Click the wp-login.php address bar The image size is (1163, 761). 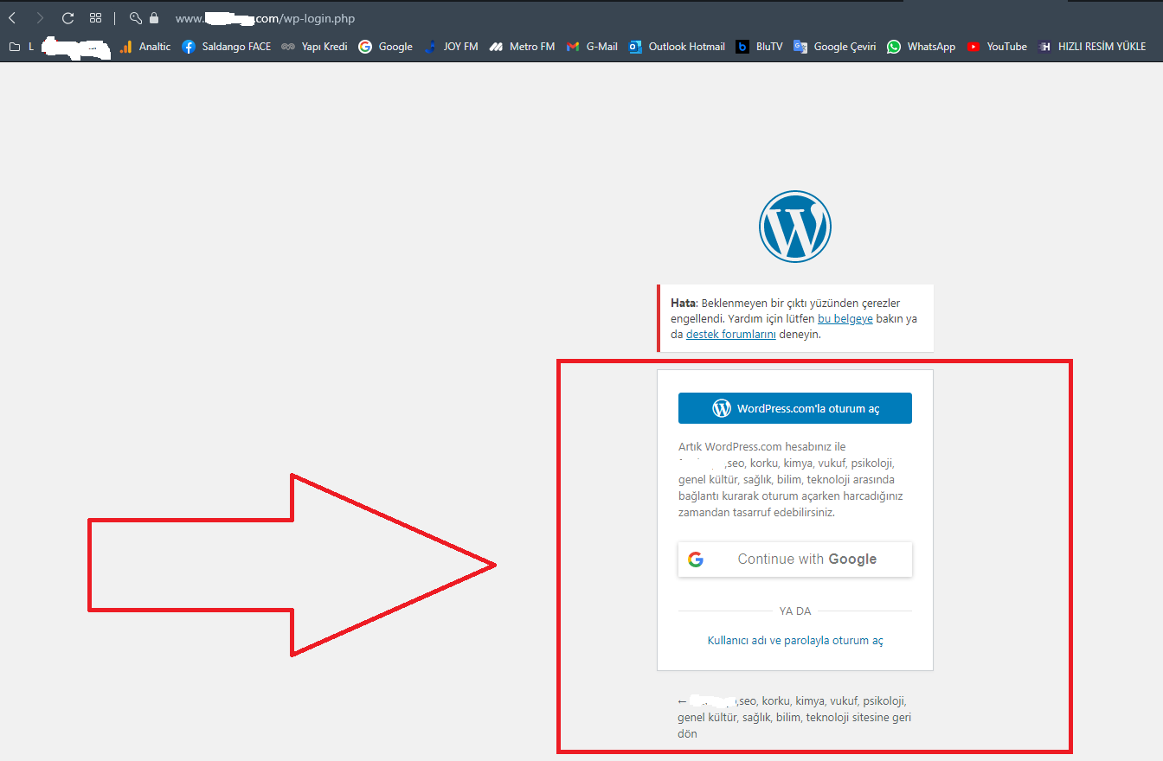click(265, 18)
